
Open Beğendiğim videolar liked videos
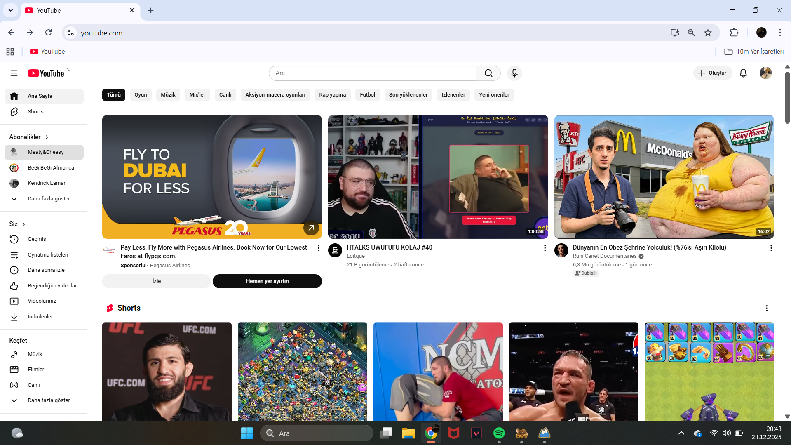[44, 286]
